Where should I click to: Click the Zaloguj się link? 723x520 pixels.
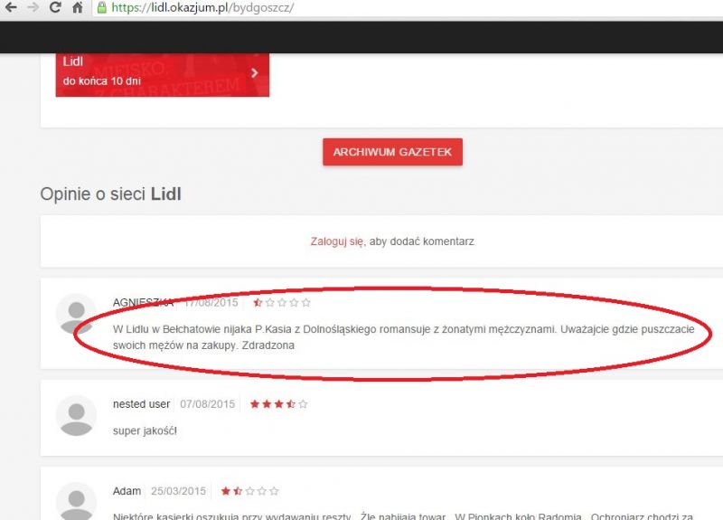(337, 241)
